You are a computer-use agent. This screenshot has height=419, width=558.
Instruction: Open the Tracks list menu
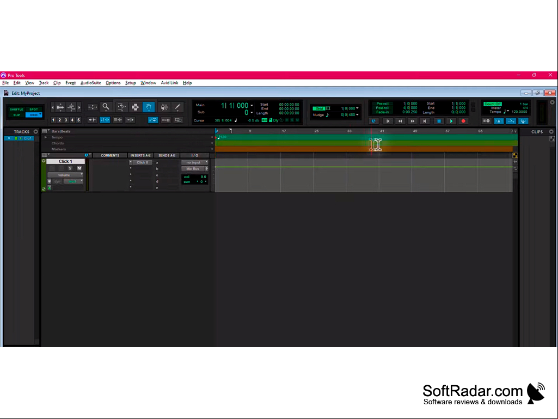[x=35, y=132]
